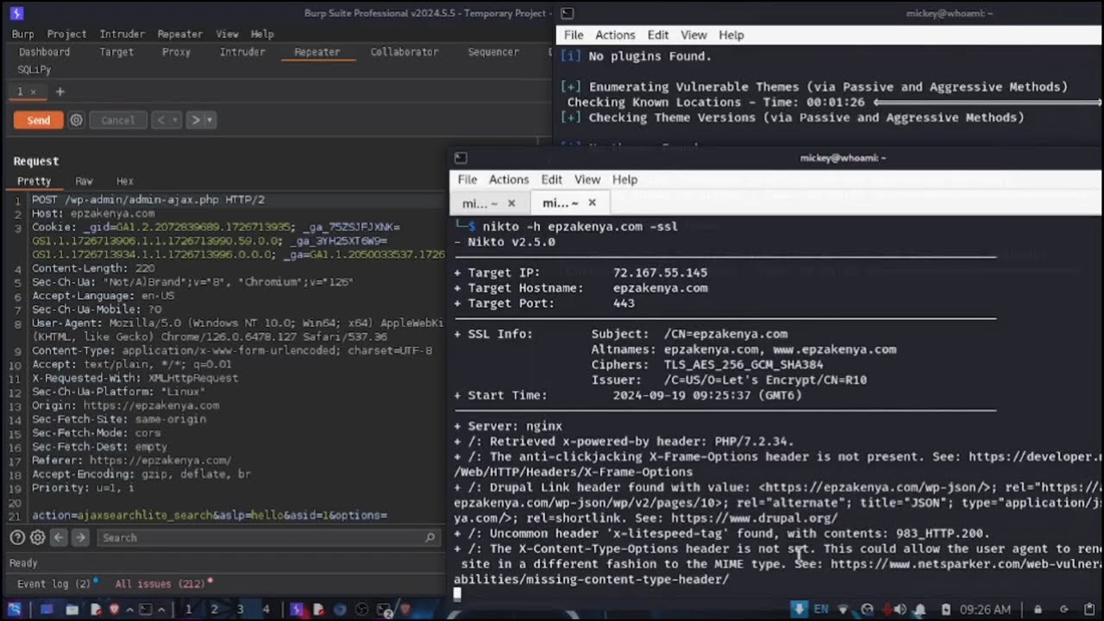Open Event log (2) in status bar
Image resolution: width=1104 pixels, height=621 pixels.
(x=53, y=584)
